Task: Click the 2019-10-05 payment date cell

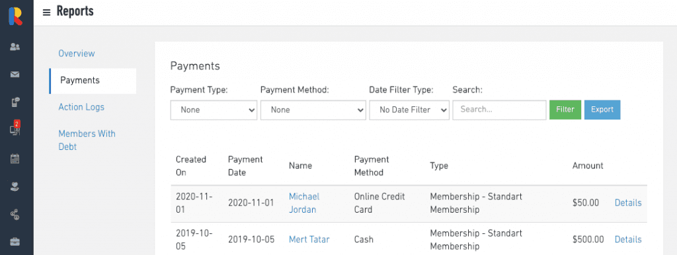Action: [x=251, y=239]
